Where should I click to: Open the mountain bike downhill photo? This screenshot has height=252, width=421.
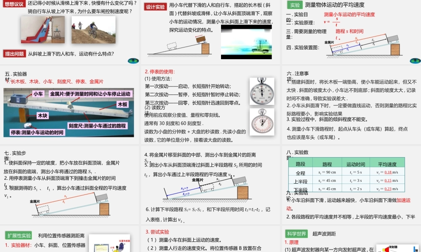93,29
